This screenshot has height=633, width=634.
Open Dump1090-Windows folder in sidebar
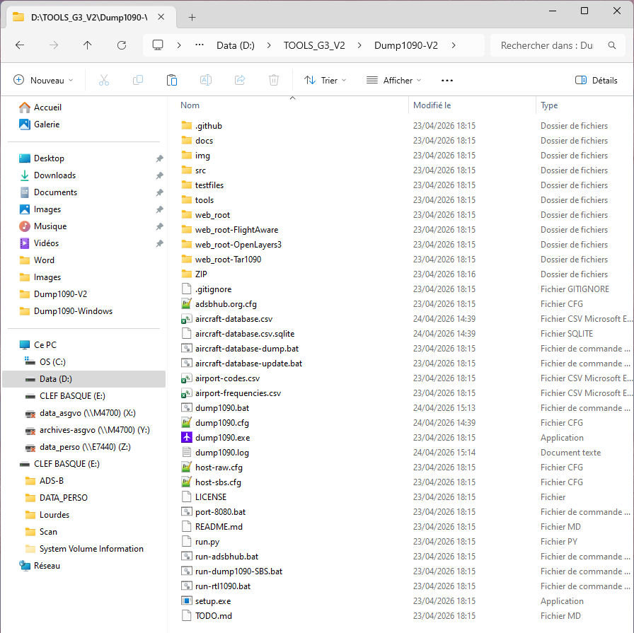66,311
